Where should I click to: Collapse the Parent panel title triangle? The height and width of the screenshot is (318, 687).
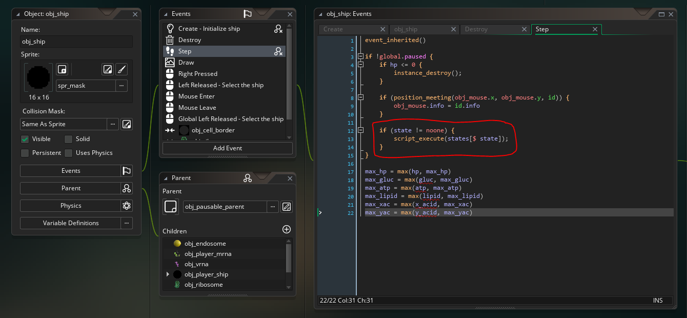[165, 178]
